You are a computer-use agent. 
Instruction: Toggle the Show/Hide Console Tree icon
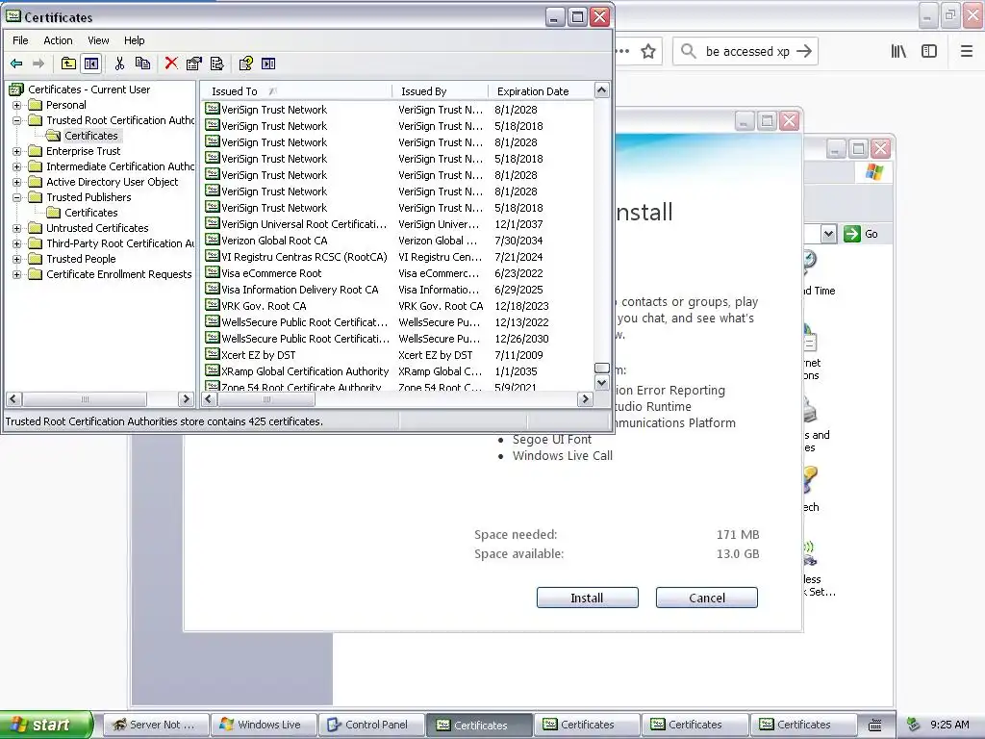click(91, 64)
